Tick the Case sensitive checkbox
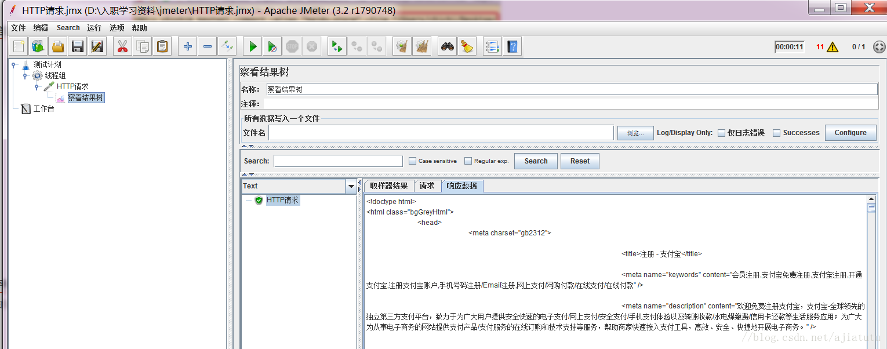The width and height of the screenshot is (887, 349). coord(412,161)
